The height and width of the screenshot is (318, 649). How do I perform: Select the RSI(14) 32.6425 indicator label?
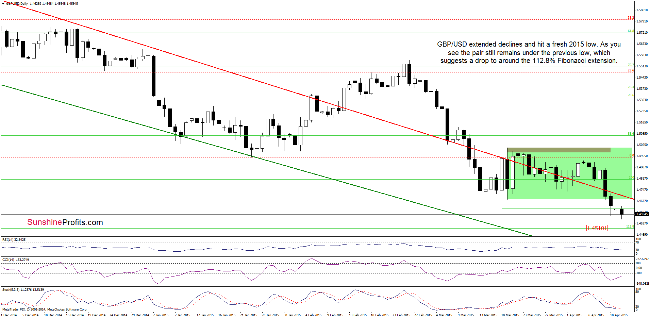tap(14, 240)
